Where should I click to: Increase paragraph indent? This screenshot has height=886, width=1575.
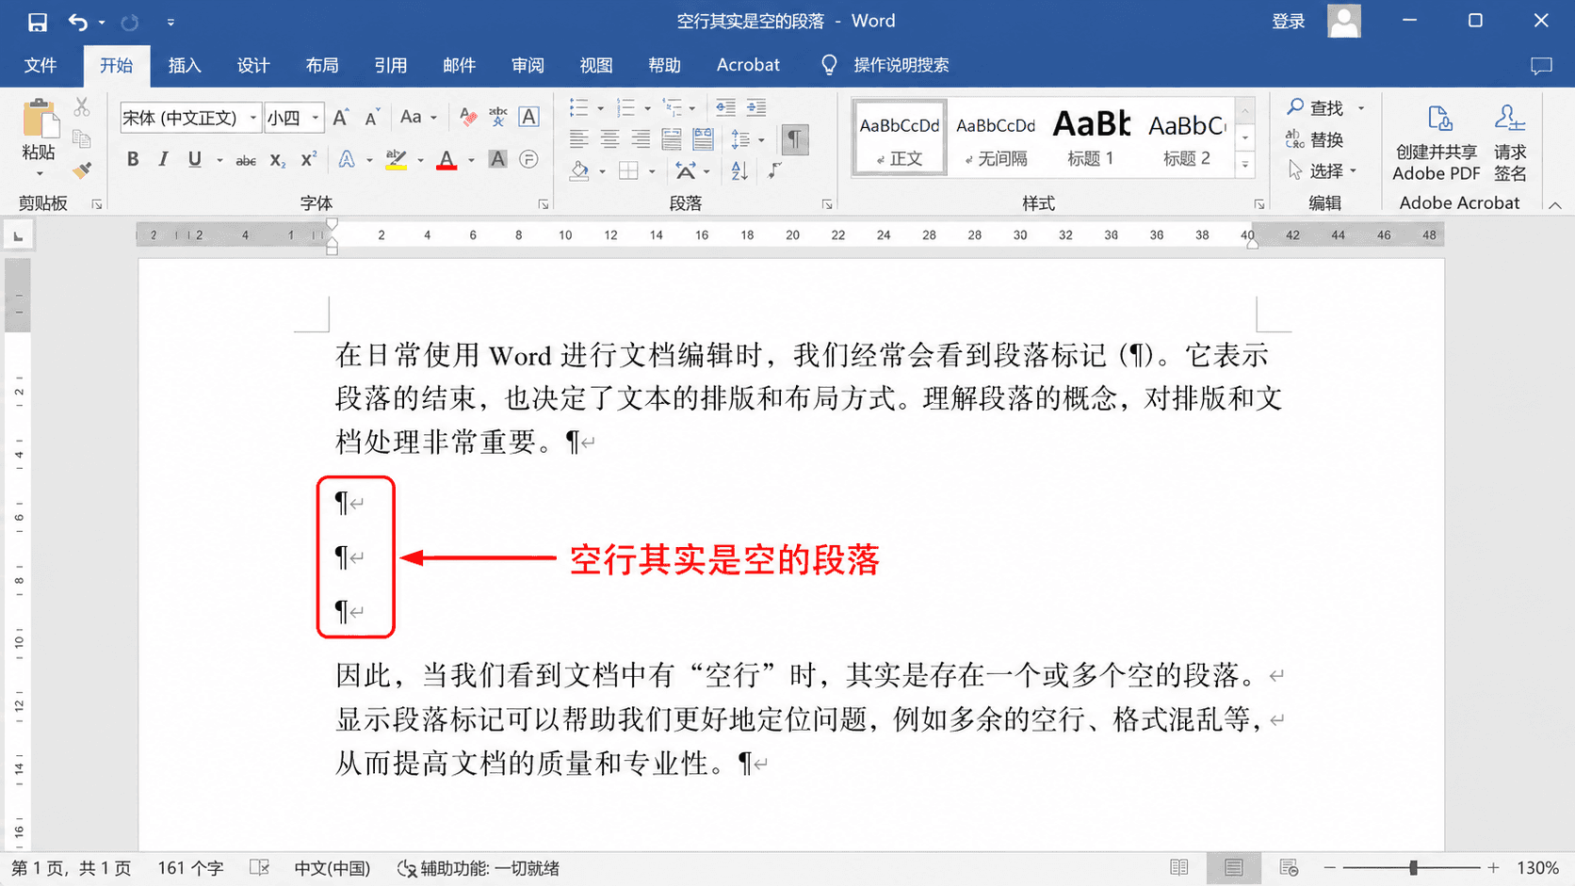click(x=756, y=107)
